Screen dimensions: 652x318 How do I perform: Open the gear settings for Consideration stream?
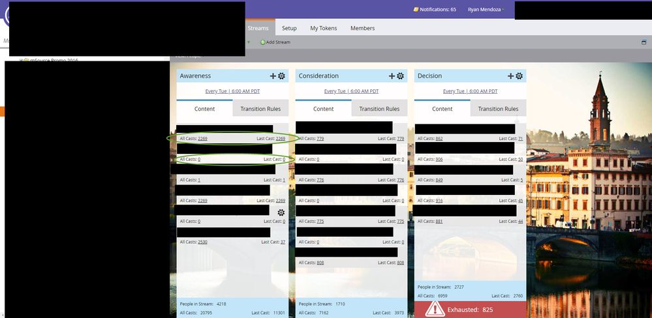pyautogui.click(x=401, y=76)
